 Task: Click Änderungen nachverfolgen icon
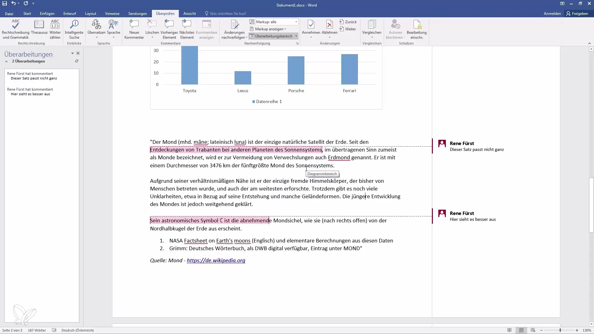click(x=234, y=25)
